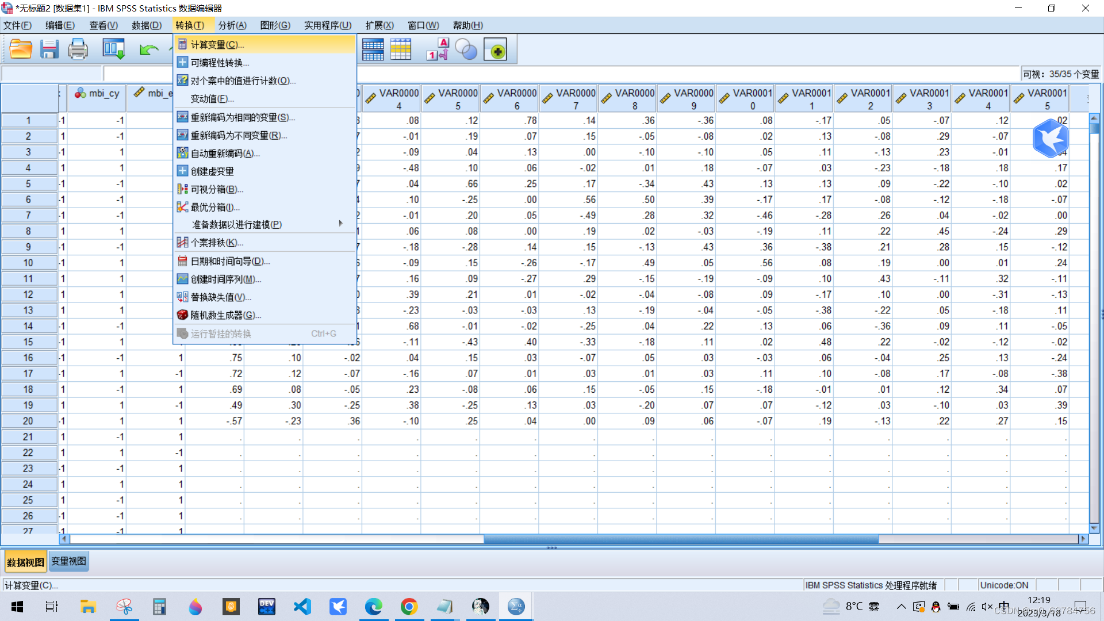The height and width of the screenshot is (621, 1104).
Task: Click the VAR00004 column header
Action: coord(392,99)
